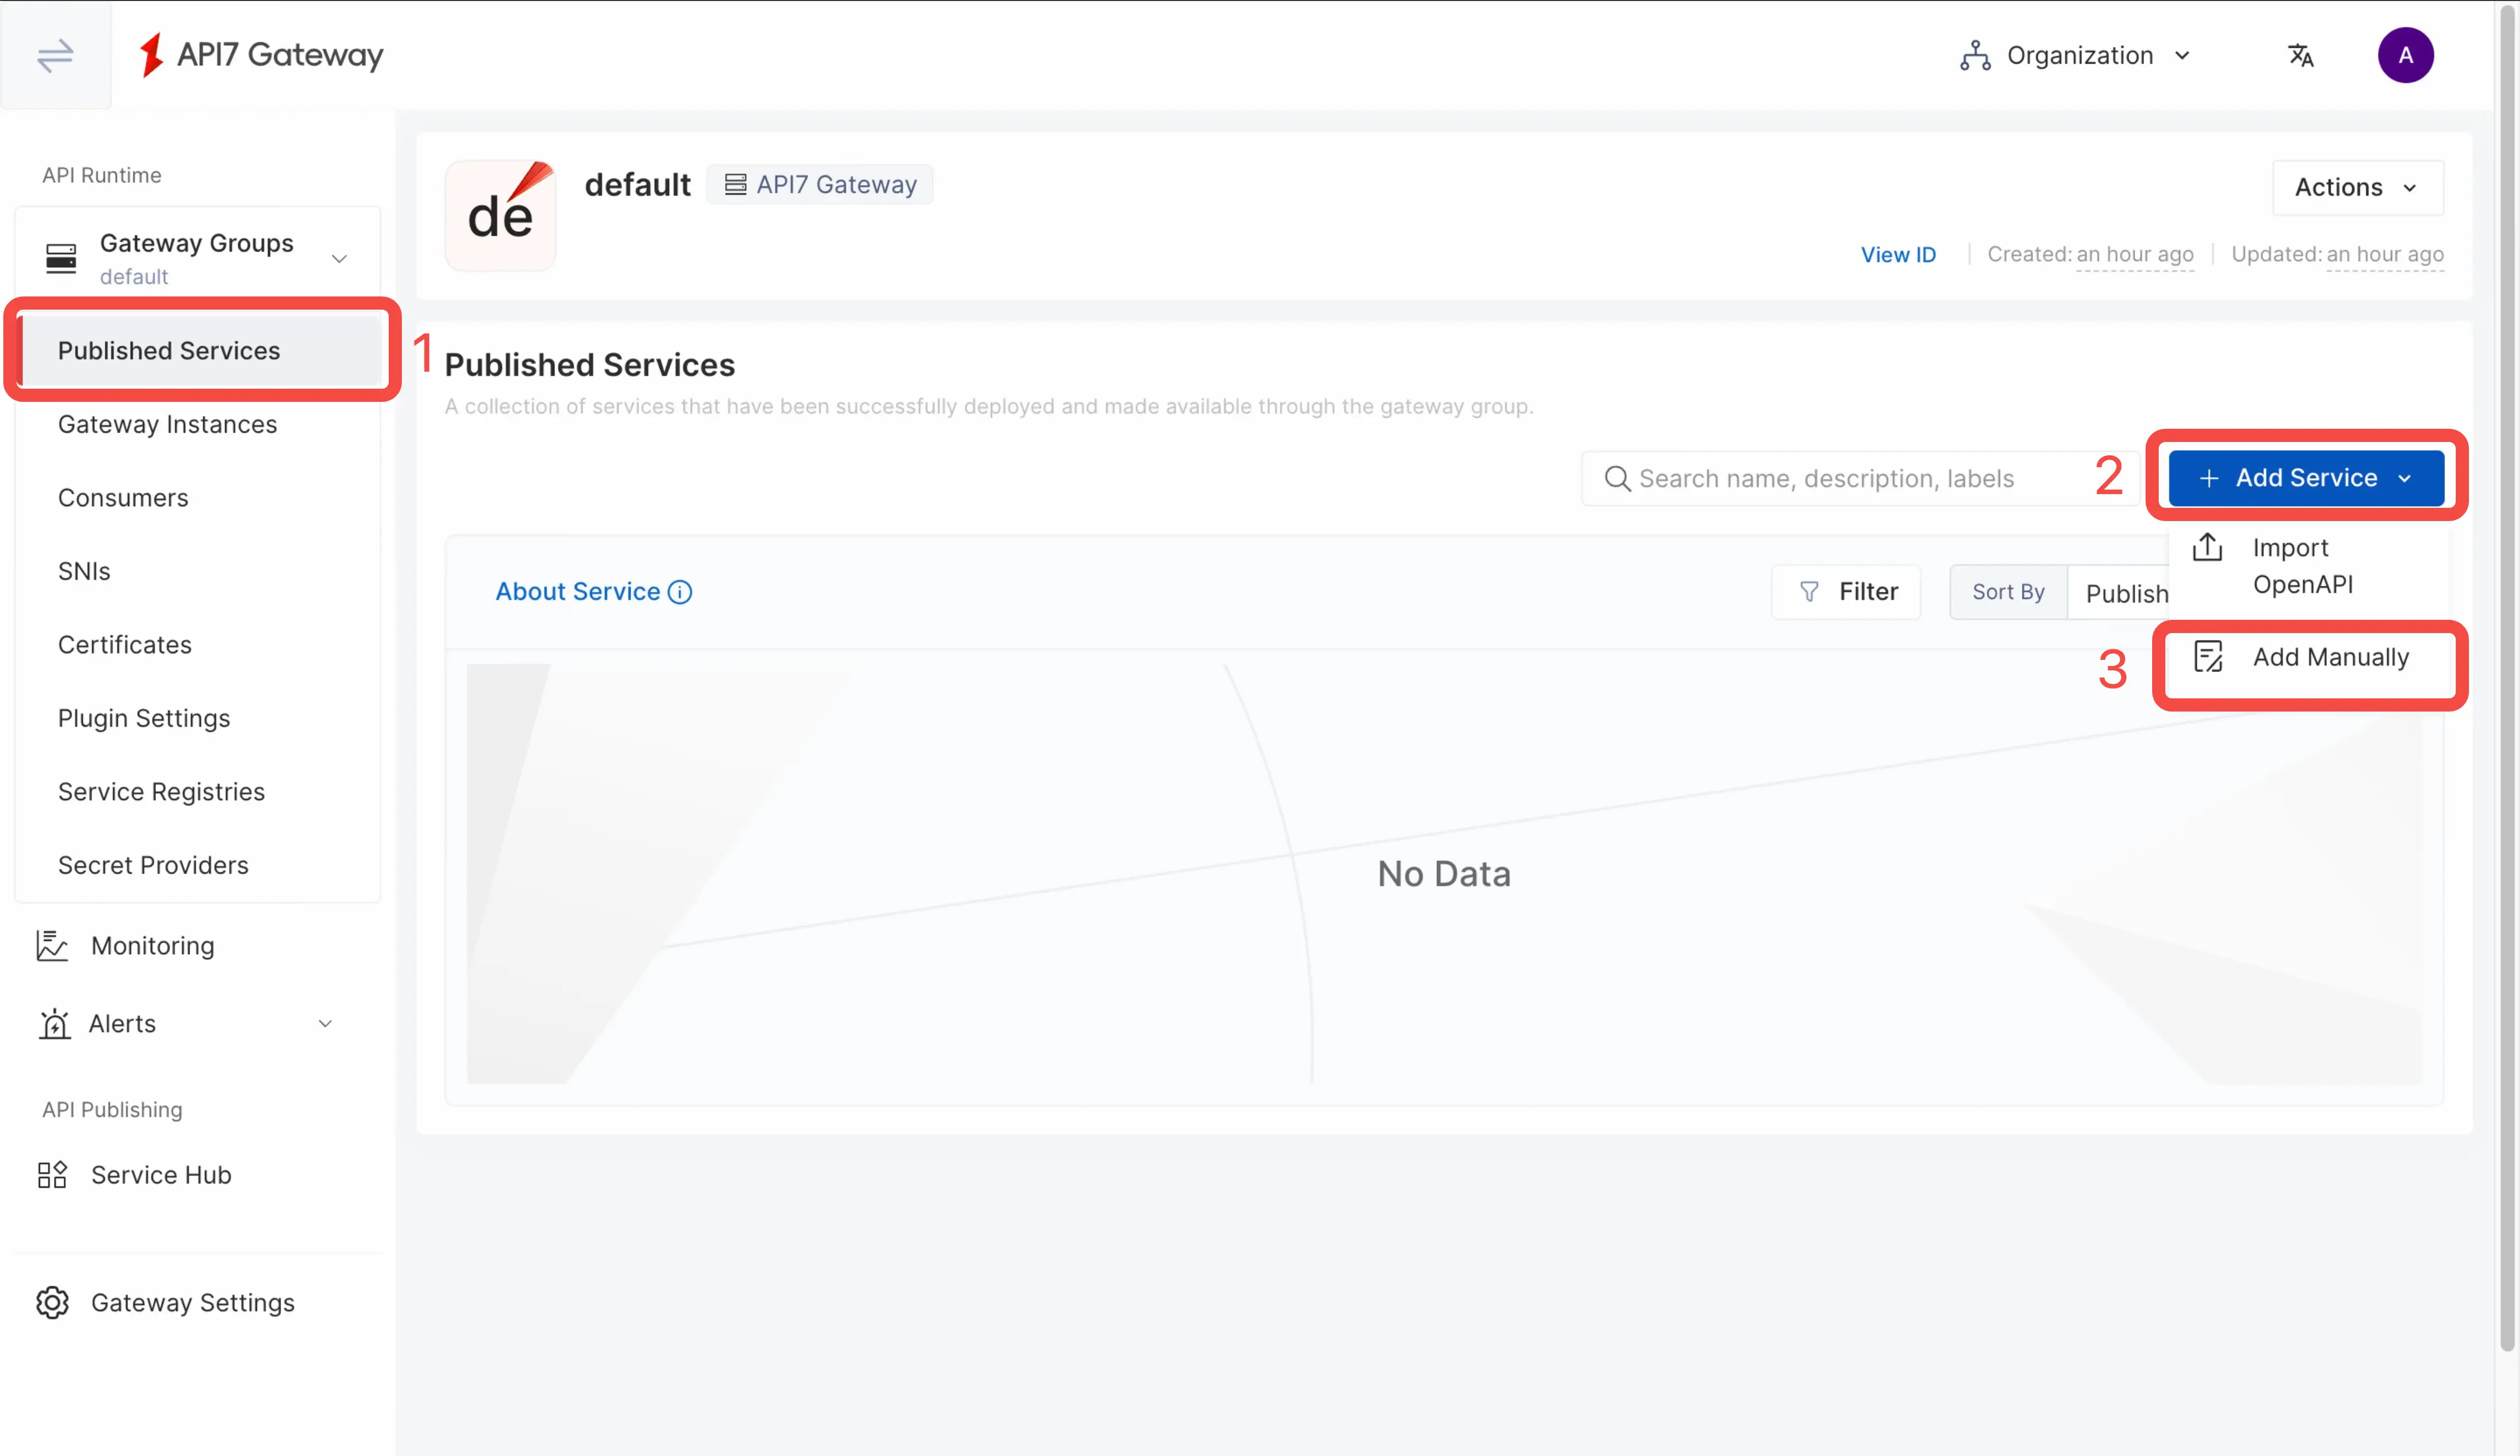Click the View ID link
This screenshot has width=2520, height=1456.
tap(1898, 255)
